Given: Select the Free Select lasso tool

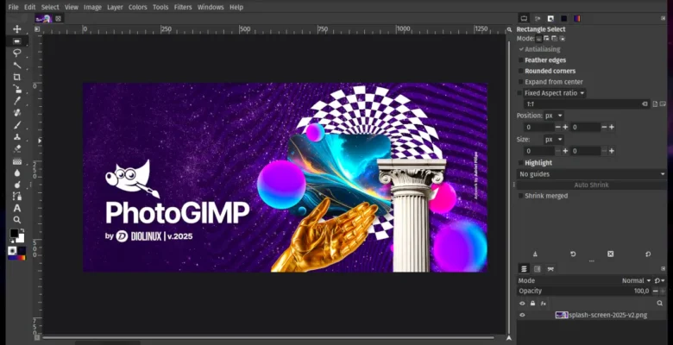Looking at the screenshot, I should coord(16,53).
